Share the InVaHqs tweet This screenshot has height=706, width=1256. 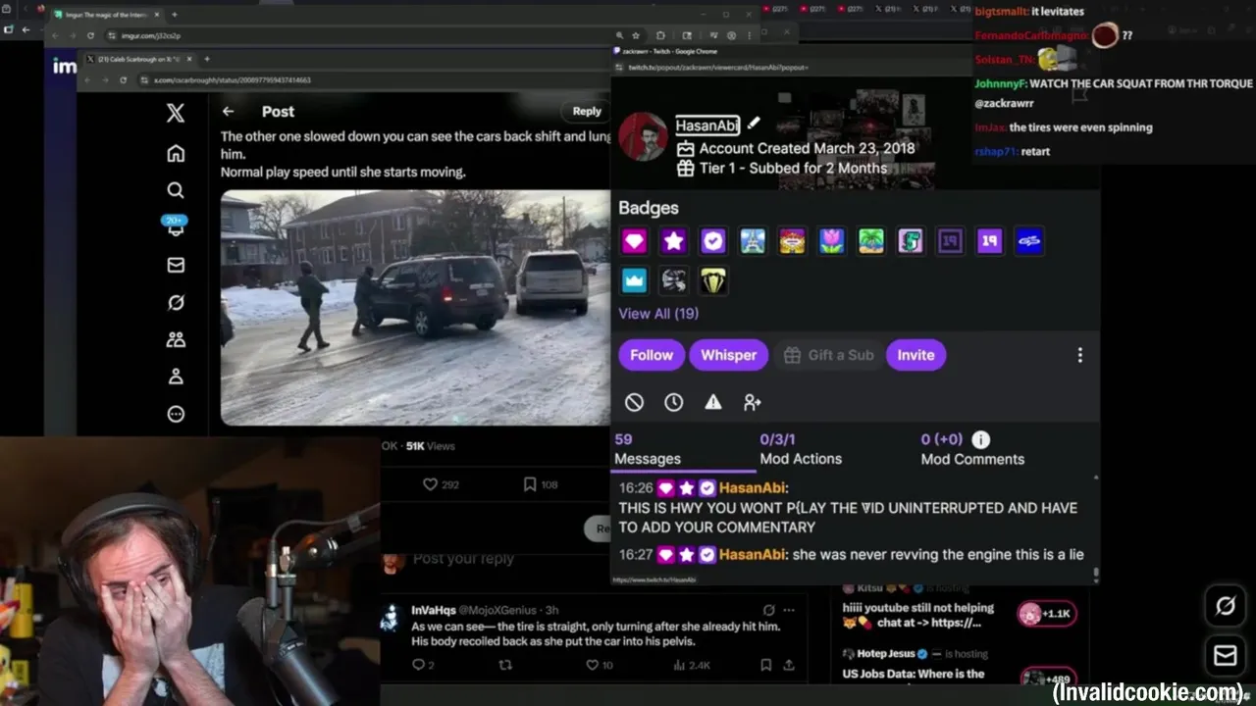pos(788,665)
